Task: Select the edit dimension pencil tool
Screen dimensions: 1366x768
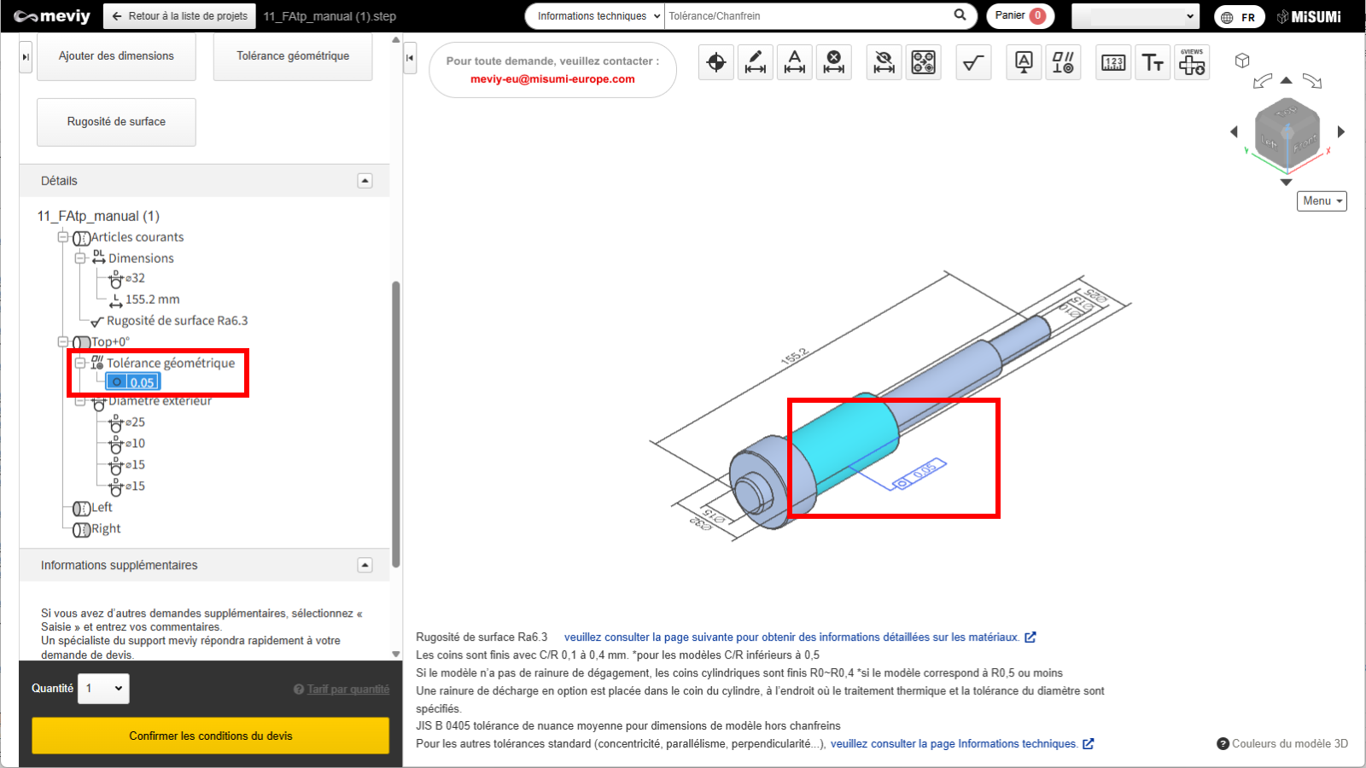Action: (x=756, y=62)
